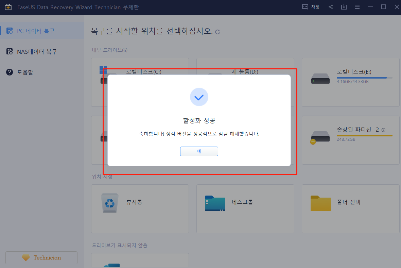
Task: Open the hamburger menu in the title bar
Action: pos(357,6)
